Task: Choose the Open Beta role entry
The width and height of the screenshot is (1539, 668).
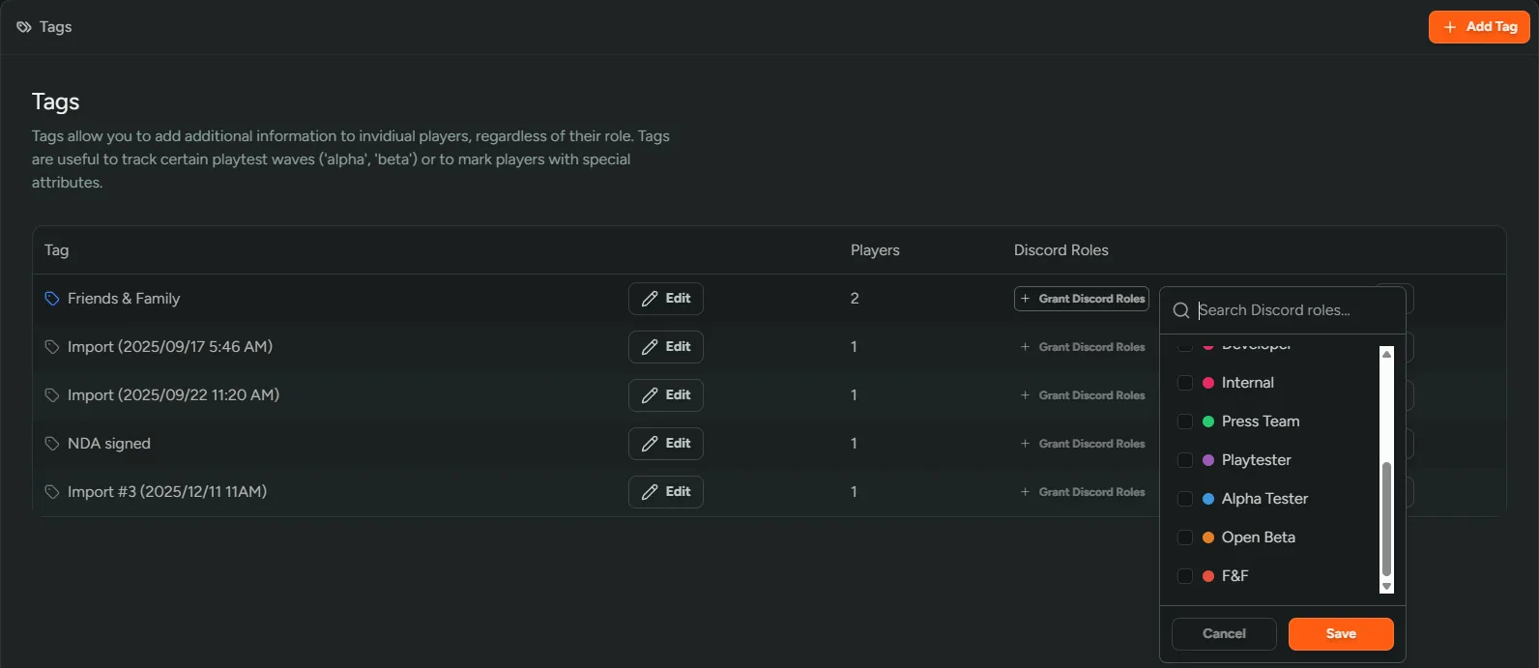Action: (1258, 537)
